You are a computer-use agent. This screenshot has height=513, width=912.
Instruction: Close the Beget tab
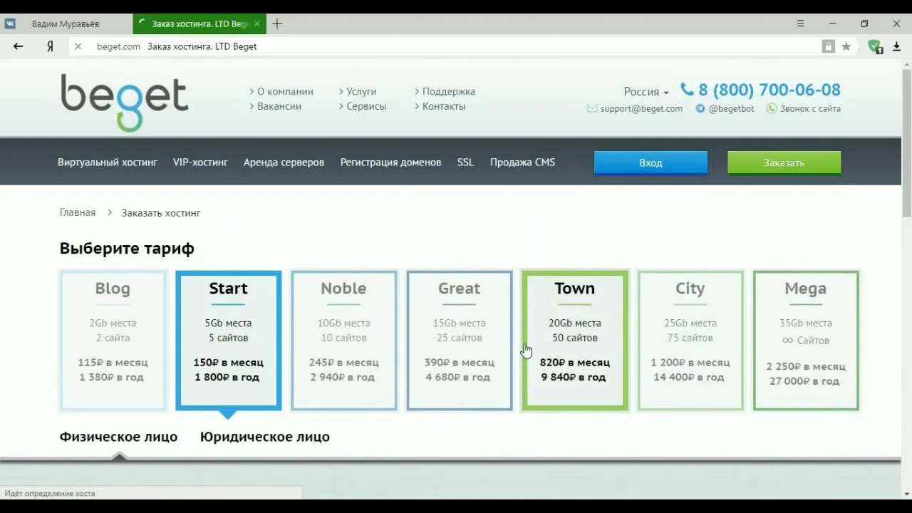257,24
